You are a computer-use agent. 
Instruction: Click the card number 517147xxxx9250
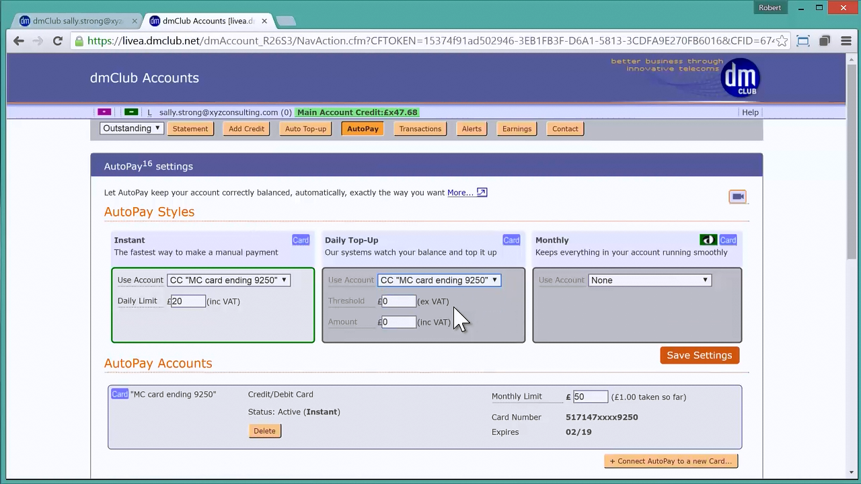(x=601, y=417)
